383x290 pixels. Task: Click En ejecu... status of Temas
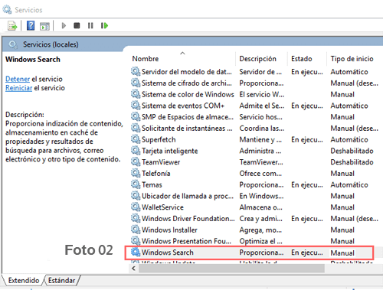307,185
